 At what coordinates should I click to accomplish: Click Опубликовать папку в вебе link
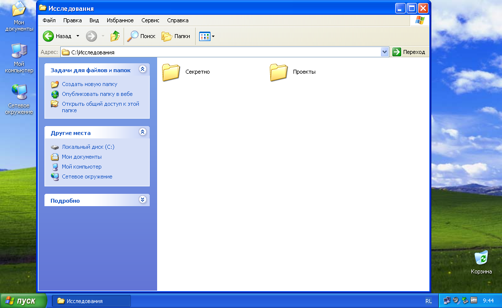[x=97, y=94]
